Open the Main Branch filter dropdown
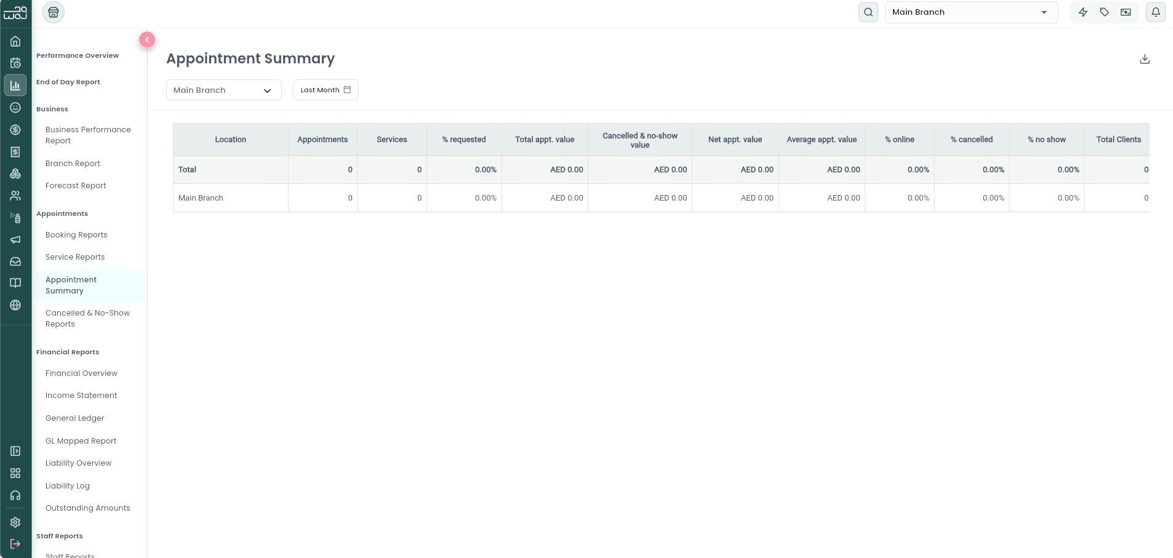 [223, 90]
